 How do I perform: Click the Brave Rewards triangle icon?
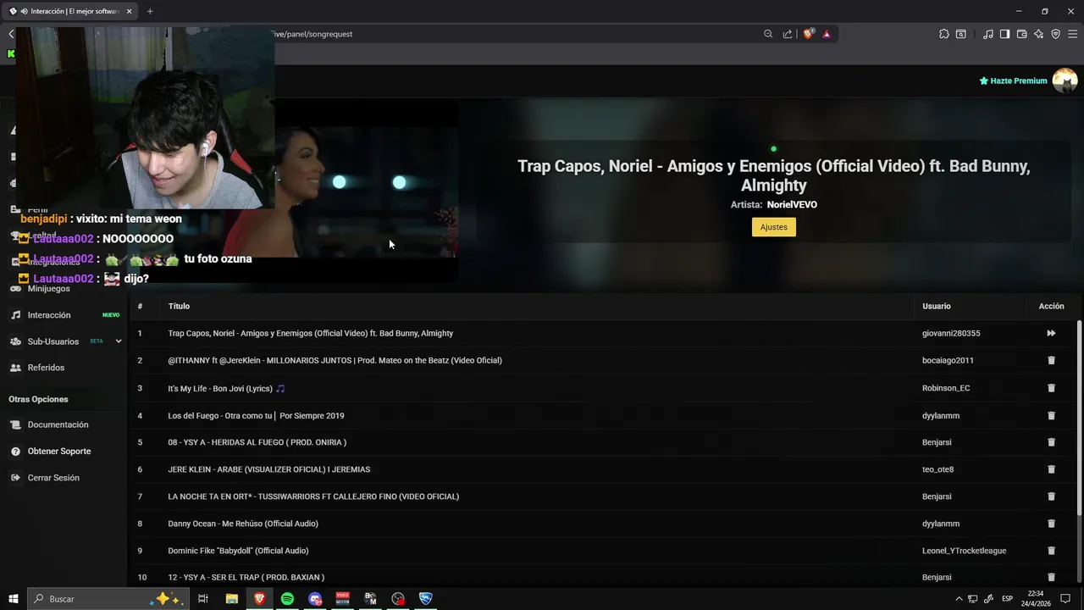click(x=827, y=34)
